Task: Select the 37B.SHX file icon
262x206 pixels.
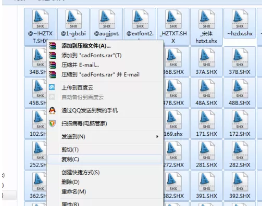Action: click(x=240, y=58)
